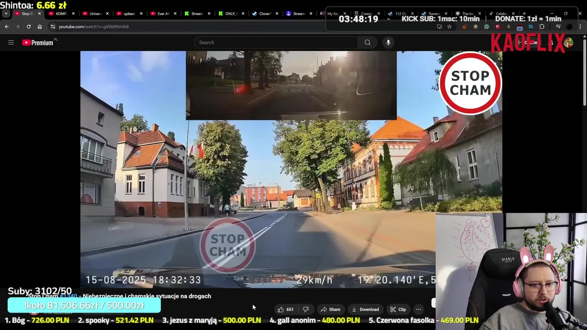Switch to the ONLY_ Kick tab
Viewport: 587px width, 330px height.
coord(231,14)
